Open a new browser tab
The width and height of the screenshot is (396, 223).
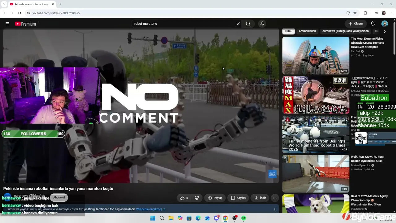60,4
